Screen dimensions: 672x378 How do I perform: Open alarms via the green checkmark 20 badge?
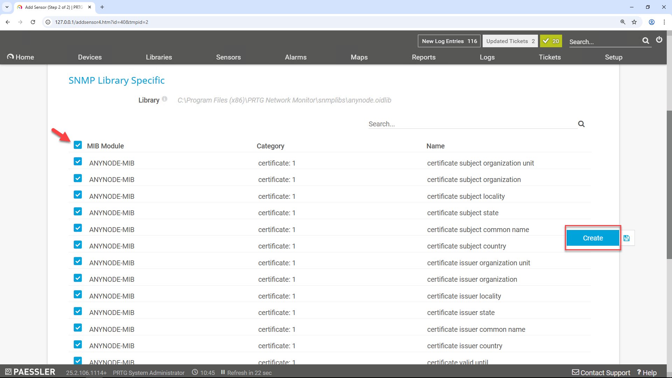click(551, 41)
